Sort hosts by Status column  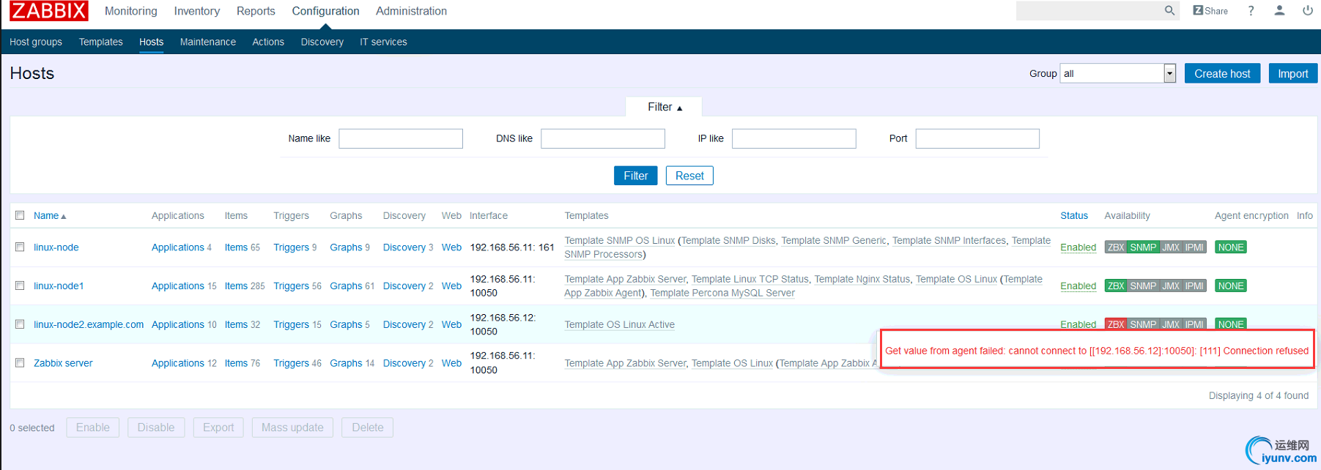click(x=1074, y=215)
